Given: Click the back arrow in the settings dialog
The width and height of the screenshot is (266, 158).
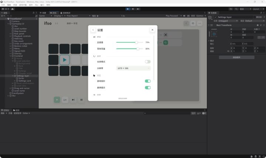Looking at the screenshot, I should point(93,30).
